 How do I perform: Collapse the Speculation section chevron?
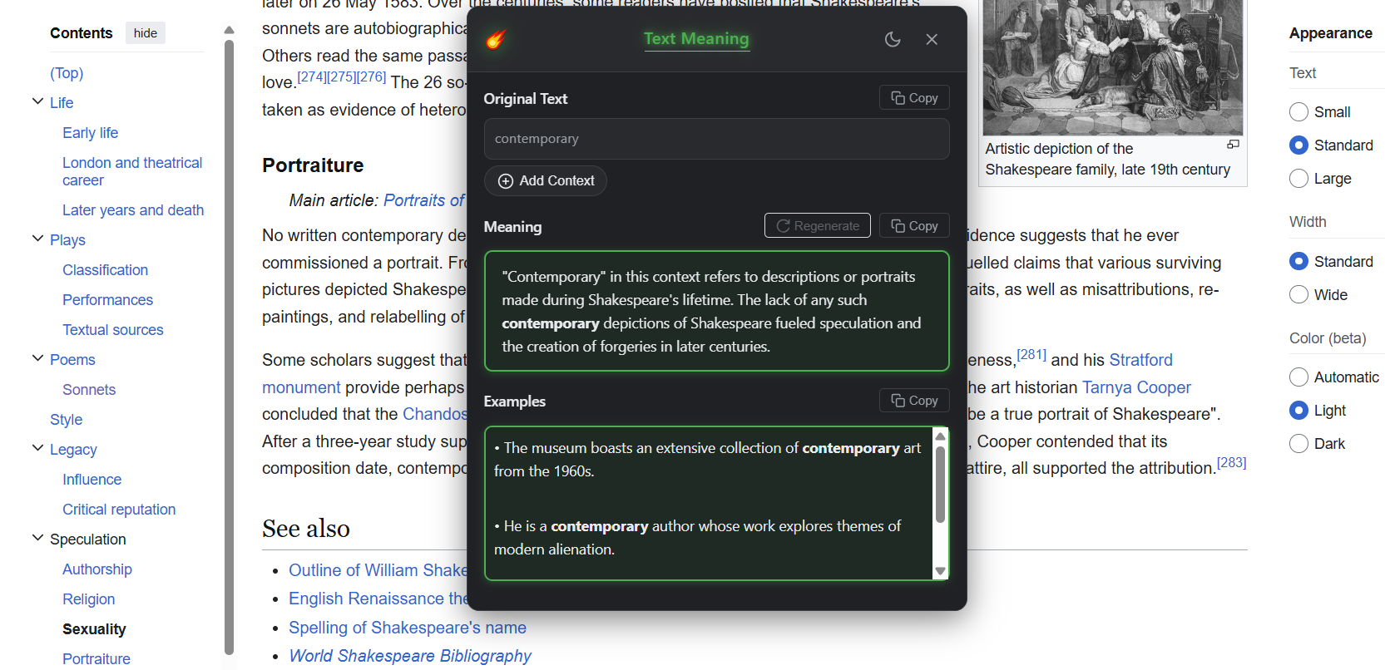point(37,538)
